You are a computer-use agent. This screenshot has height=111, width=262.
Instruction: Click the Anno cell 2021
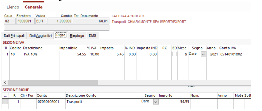(213, 54)
